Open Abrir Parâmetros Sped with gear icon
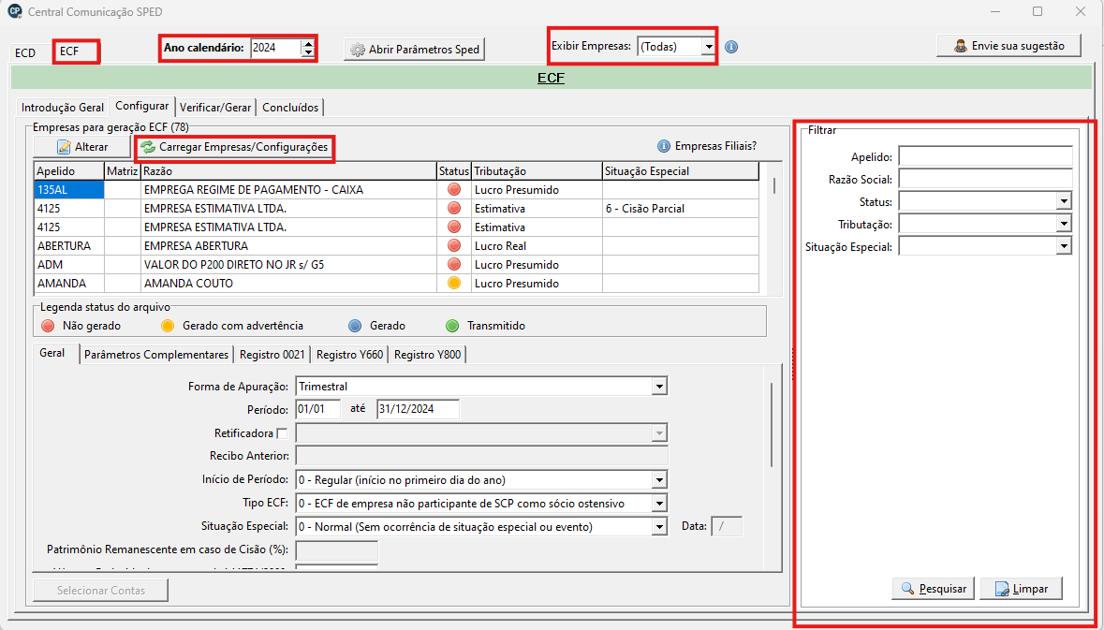This screenshot has width=1104, height=630. coord(415,50)
